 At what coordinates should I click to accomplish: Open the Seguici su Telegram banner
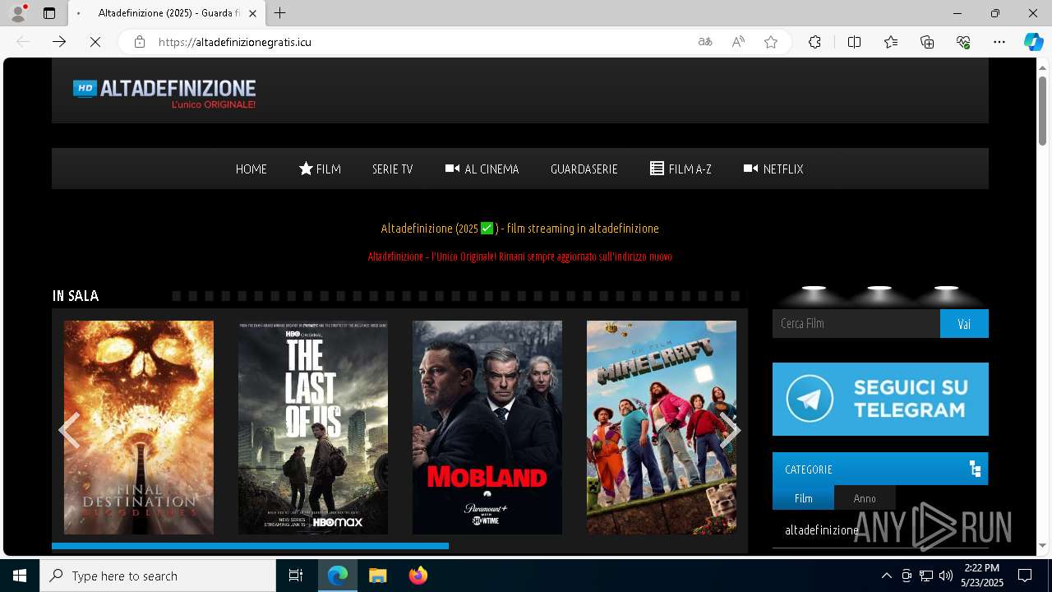click(x=880, y=399)
